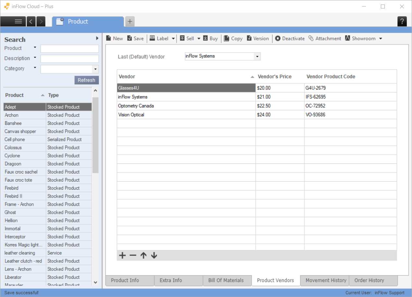The image size is (412, 297).
Task: Refresh the product list
Action: point(86,80)
